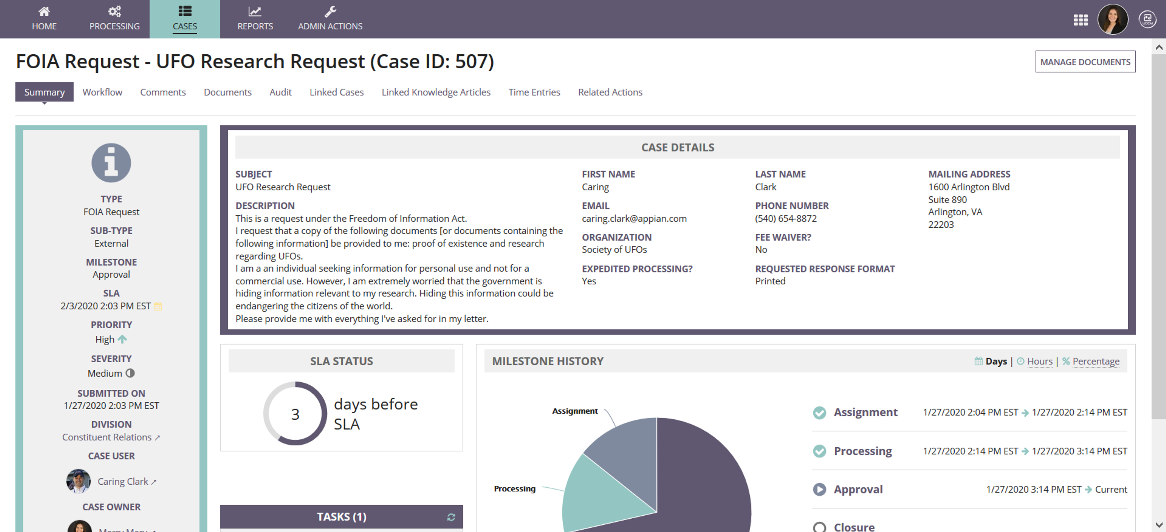Click the Case Details section header
1166x532 pixels.
[677, 147]
